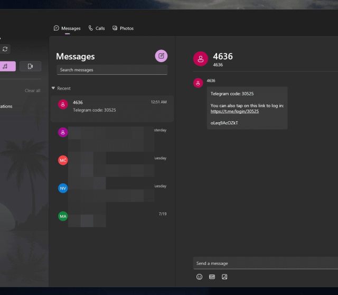Switch to the Calls tab
The width and height of the screenshot is (338, 295).
tap(97, 28)
